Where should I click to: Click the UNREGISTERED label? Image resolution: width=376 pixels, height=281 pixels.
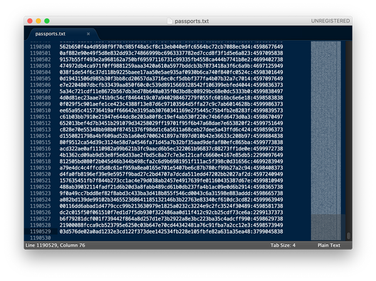pos(330,21)
